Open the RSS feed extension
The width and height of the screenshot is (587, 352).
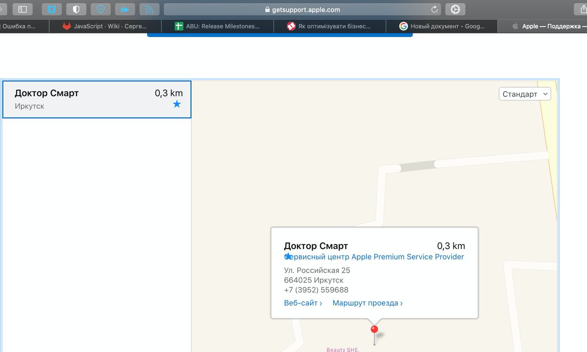[x=149, y=9]
